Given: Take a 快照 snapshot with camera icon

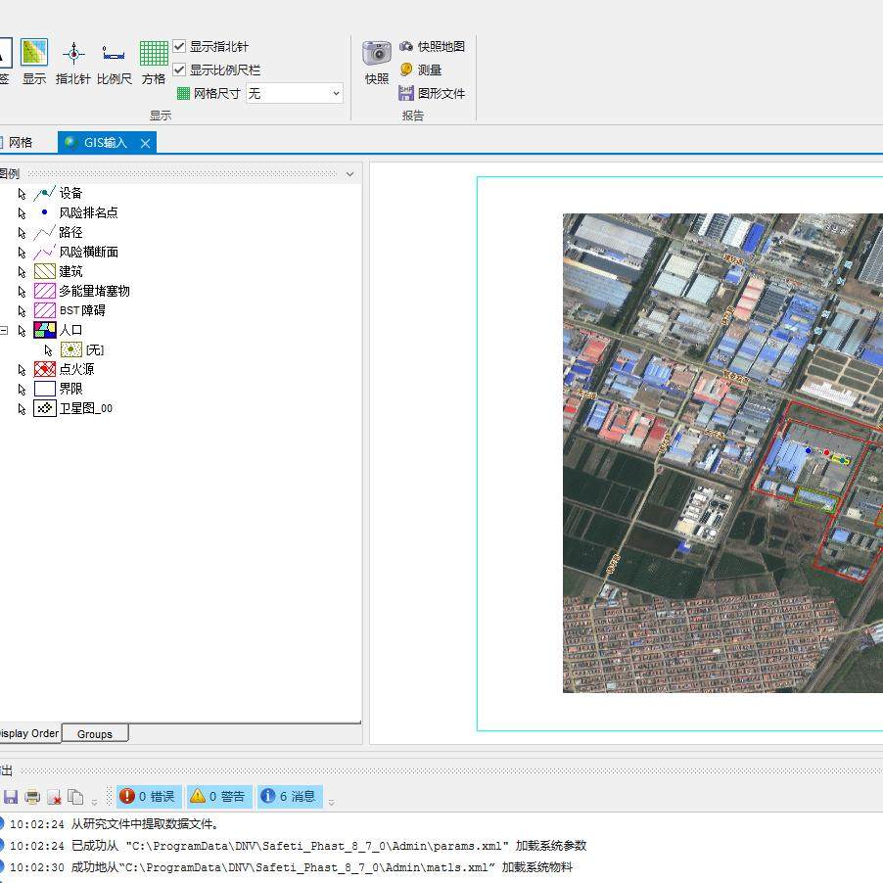Looking at the screenshot, I should 377,54.
